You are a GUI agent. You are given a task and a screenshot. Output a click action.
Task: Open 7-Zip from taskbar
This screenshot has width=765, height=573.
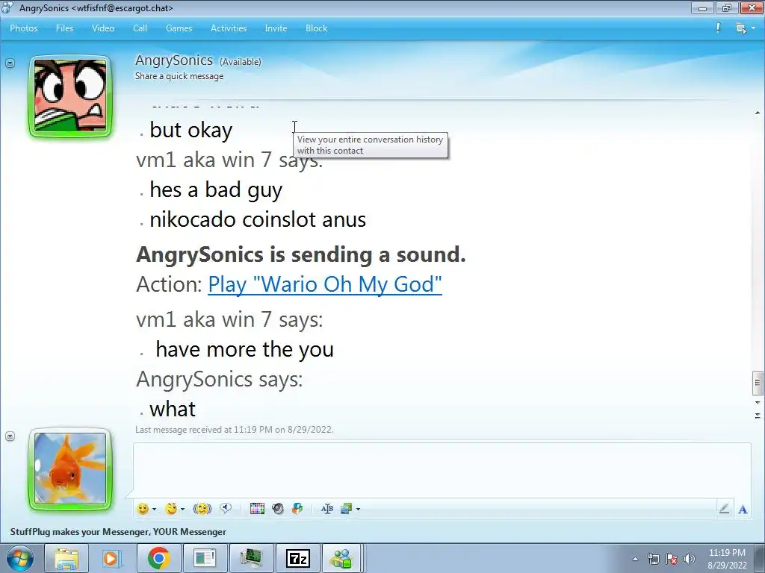[x=297, y=558]
